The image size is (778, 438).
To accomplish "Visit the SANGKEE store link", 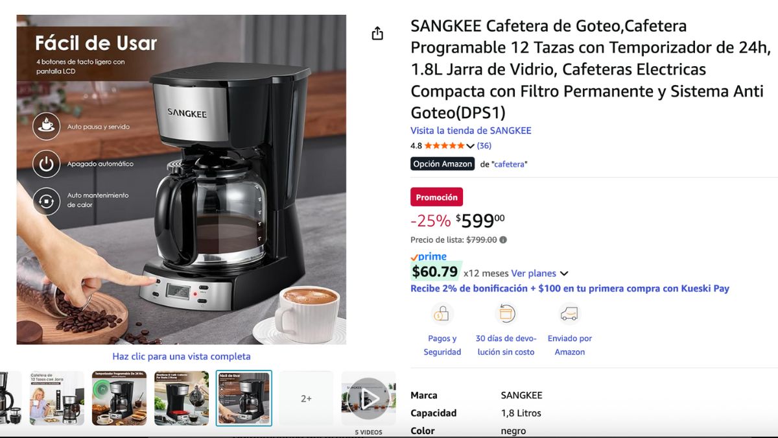I will [x=471, y=130].
